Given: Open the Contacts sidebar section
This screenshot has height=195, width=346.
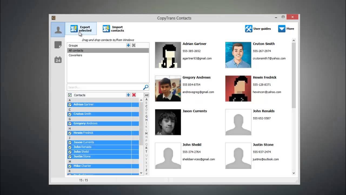Looking at the screenshot, I should [58, 30].
